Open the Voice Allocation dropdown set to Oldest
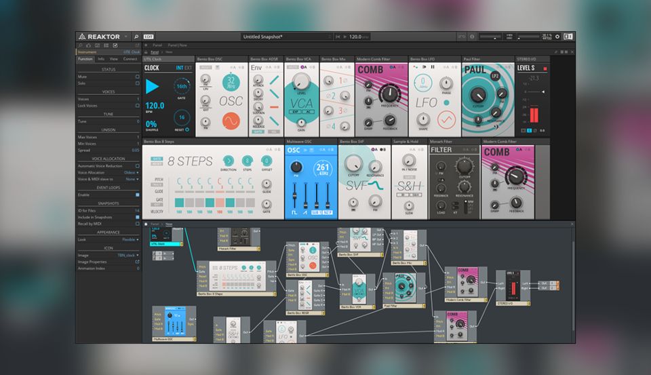Screen dimensions: 651x375 tap(131, 172)
